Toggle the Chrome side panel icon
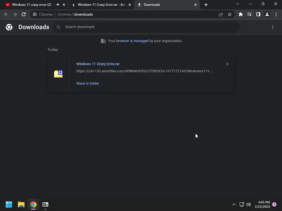The height and width of the screenshot is (211, 282). [258, 14]
